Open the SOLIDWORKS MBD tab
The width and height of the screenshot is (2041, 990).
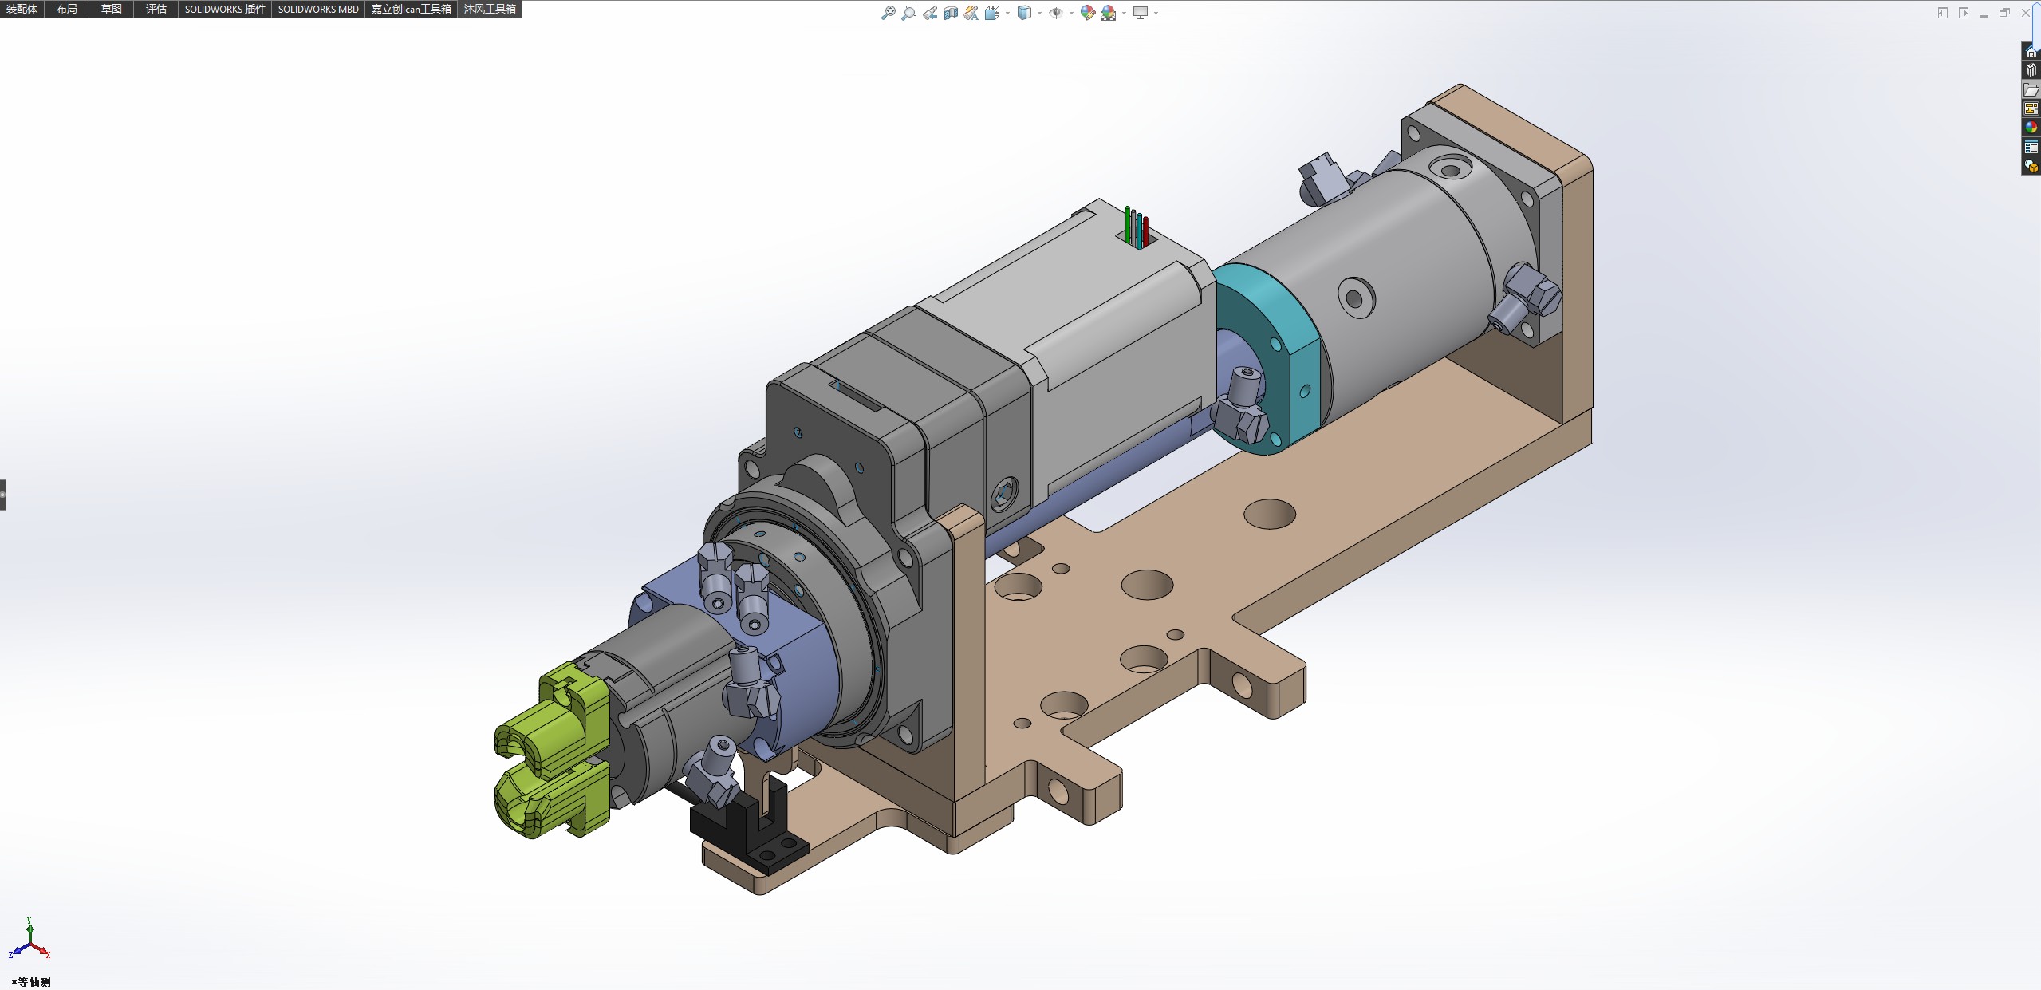(x=317, y=9)
